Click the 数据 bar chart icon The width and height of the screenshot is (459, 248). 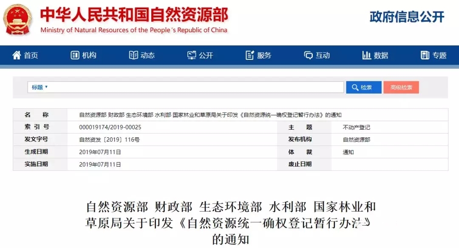pyautogui.click(x=366, y=55)
